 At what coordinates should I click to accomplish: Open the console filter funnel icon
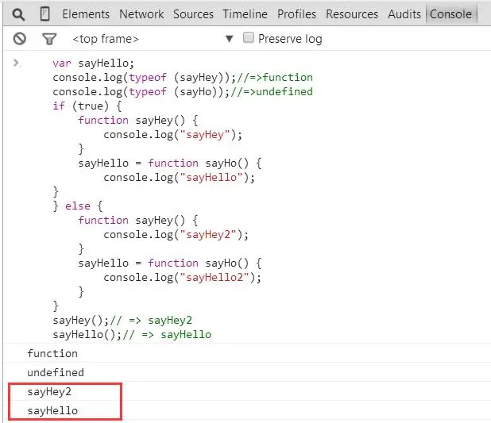coord(49,39)
